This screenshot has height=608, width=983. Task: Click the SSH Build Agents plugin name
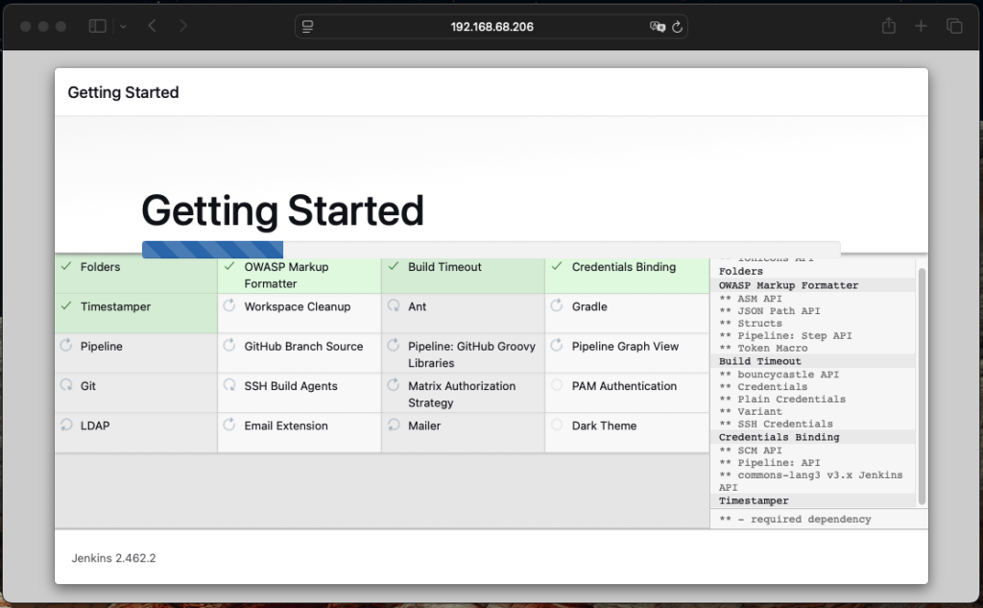pyautogui.click(x=291, y=386)
